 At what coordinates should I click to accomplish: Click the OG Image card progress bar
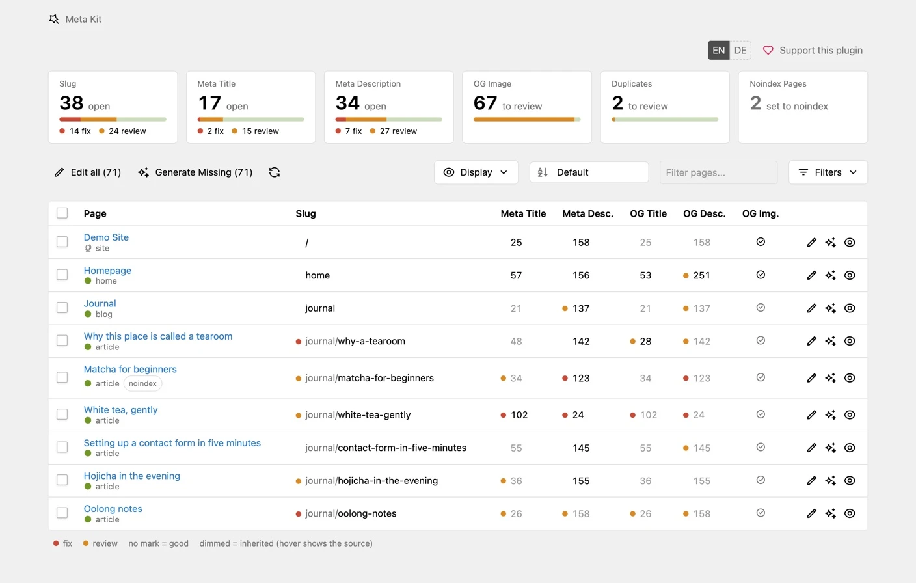527,120
